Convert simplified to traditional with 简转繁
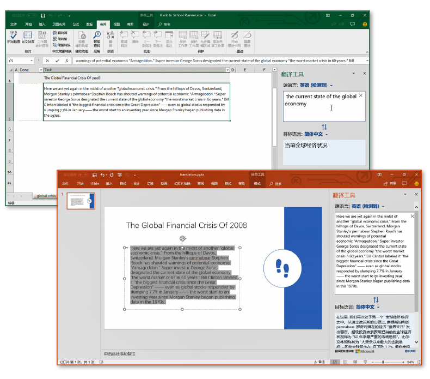 click(x=60, y=39)
